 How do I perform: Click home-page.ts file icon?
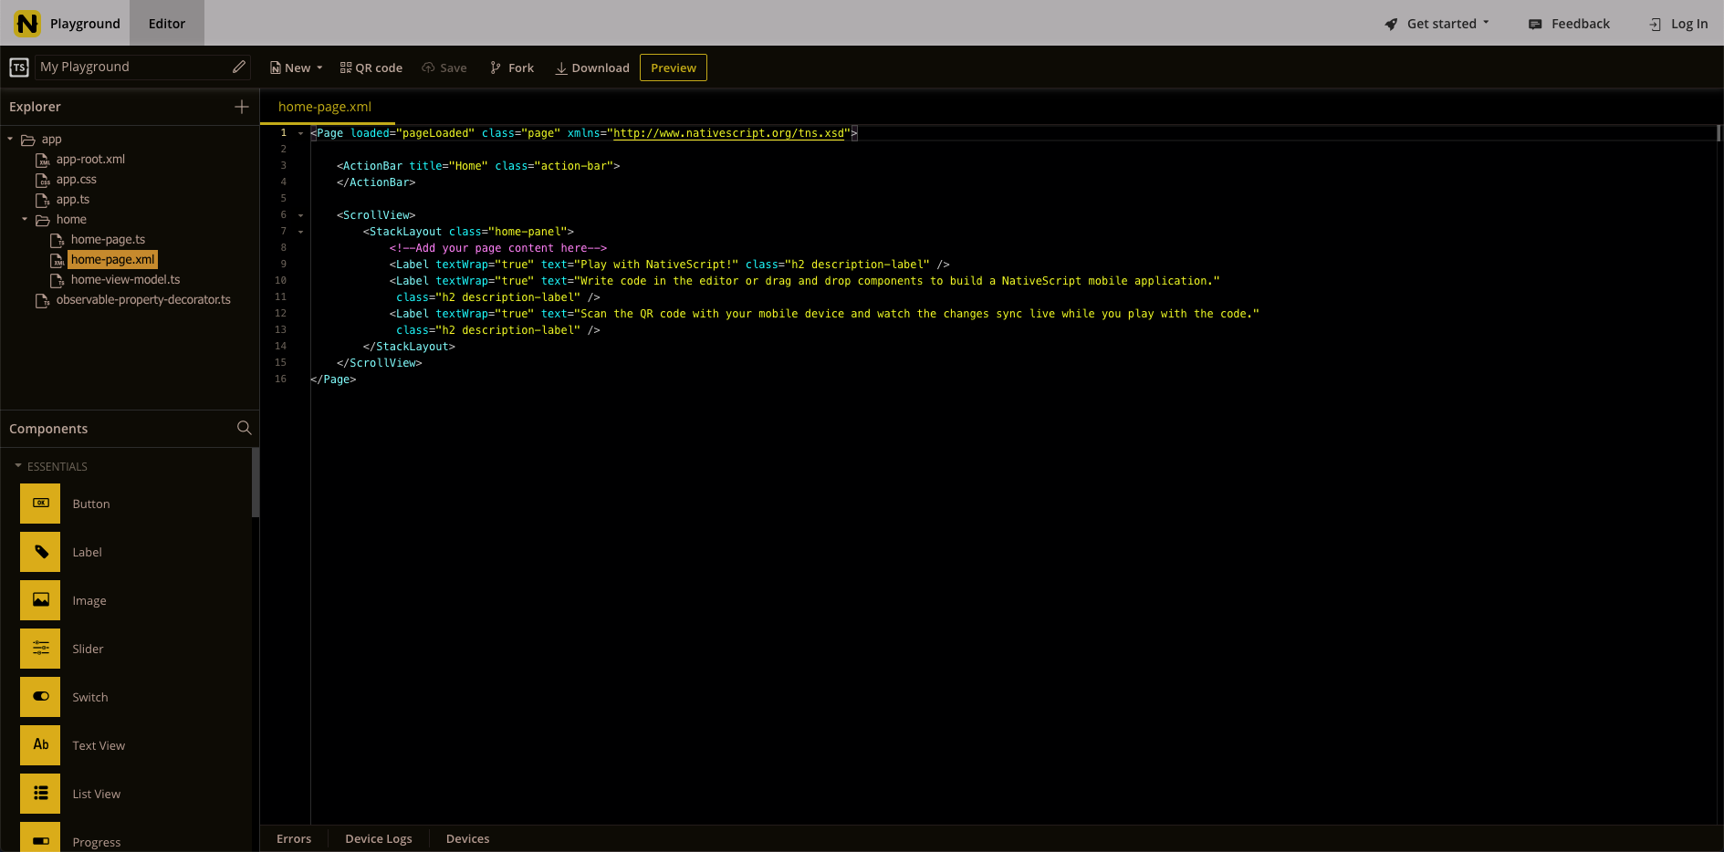(x=57, y=240)
